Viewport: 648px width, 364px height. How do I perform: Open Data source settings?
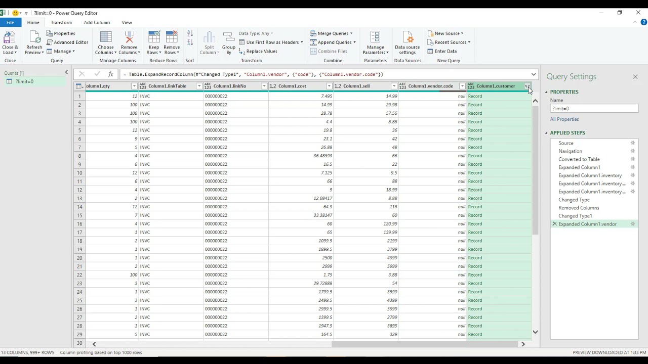tap(408, 43)
